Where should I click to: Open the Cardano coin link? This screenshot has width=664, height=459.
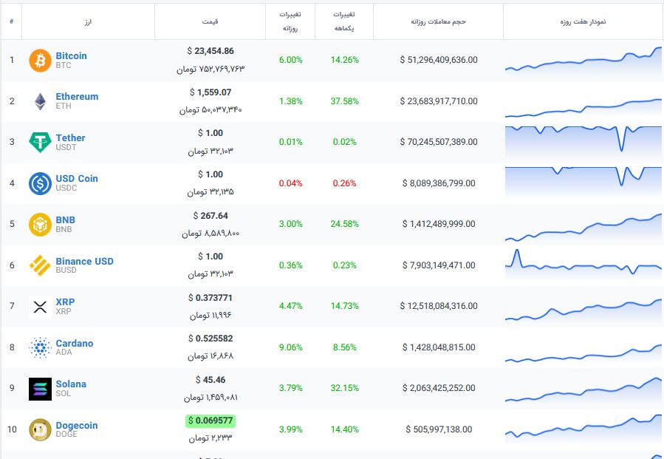(x=75, y=343)
